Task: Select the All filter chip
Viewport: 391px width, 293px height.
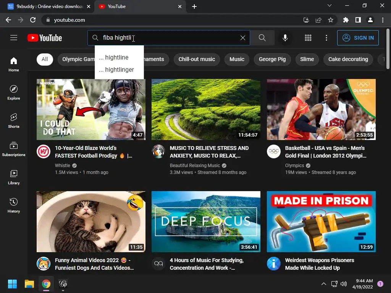Action: pyautogui.click(x=45, y=59)
